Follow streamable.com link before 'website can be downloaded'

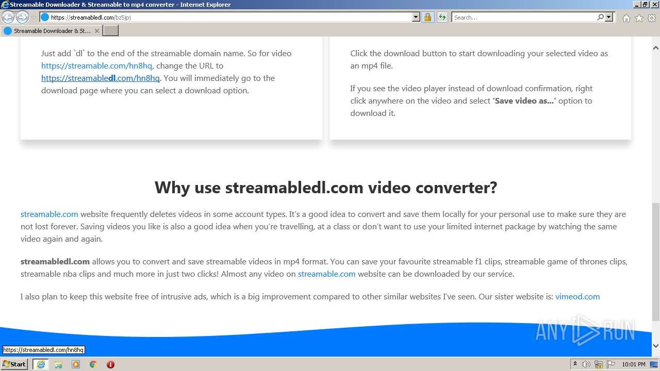click(326, 274)
